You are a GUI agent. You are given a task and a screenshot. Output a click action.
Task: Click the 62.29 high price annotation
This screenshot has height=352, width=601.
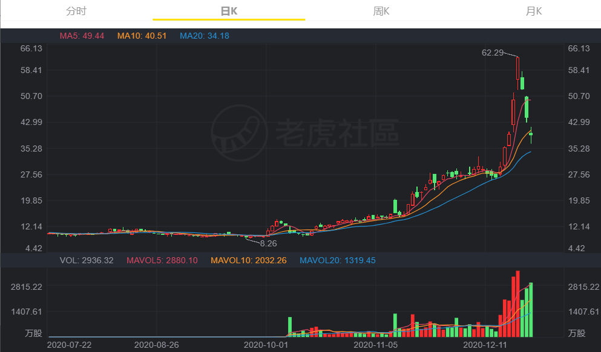point(493,53)
